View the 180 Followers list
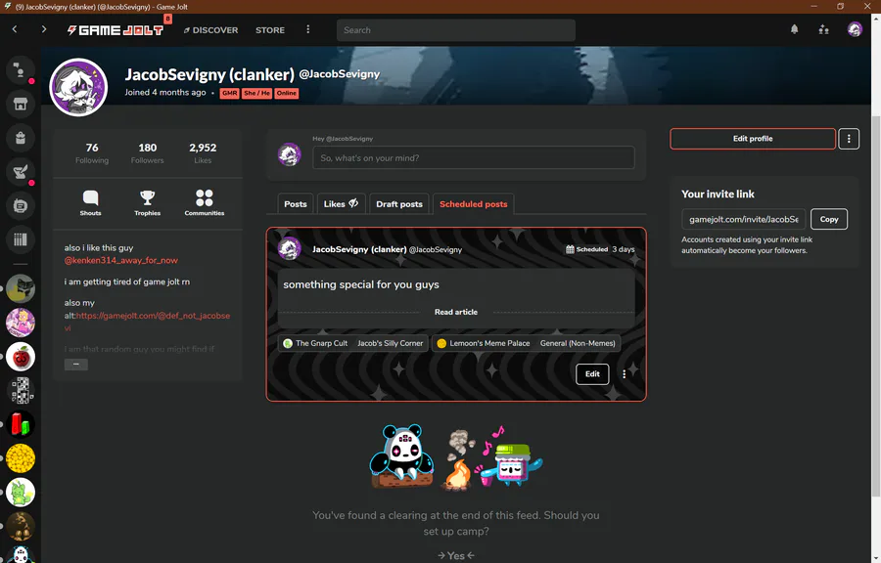The width and height of the screenshot is (881, 563). pyautogui.click(x=147, y=153)
